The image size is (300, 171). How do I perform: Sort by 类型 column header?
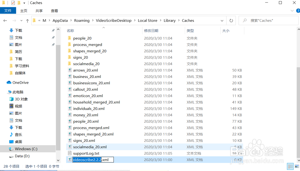(190, 31)
